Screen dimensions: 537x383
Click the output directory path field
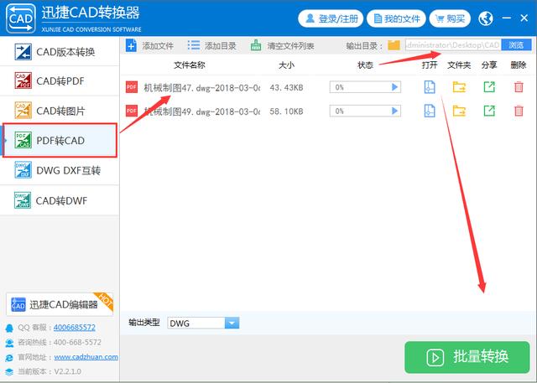453,45
